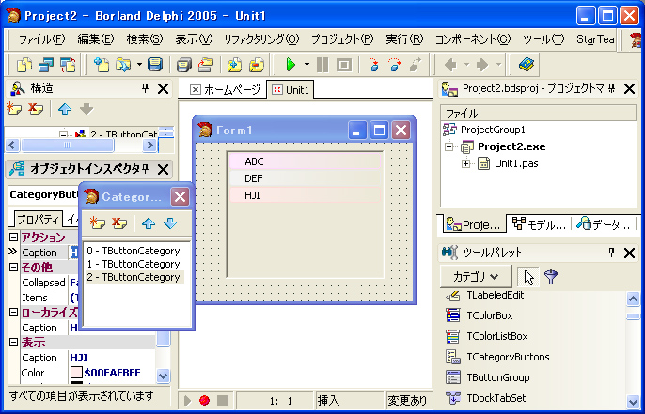
Task: Click the up arrow in Structure panel
Action: (x=65, y=109)
